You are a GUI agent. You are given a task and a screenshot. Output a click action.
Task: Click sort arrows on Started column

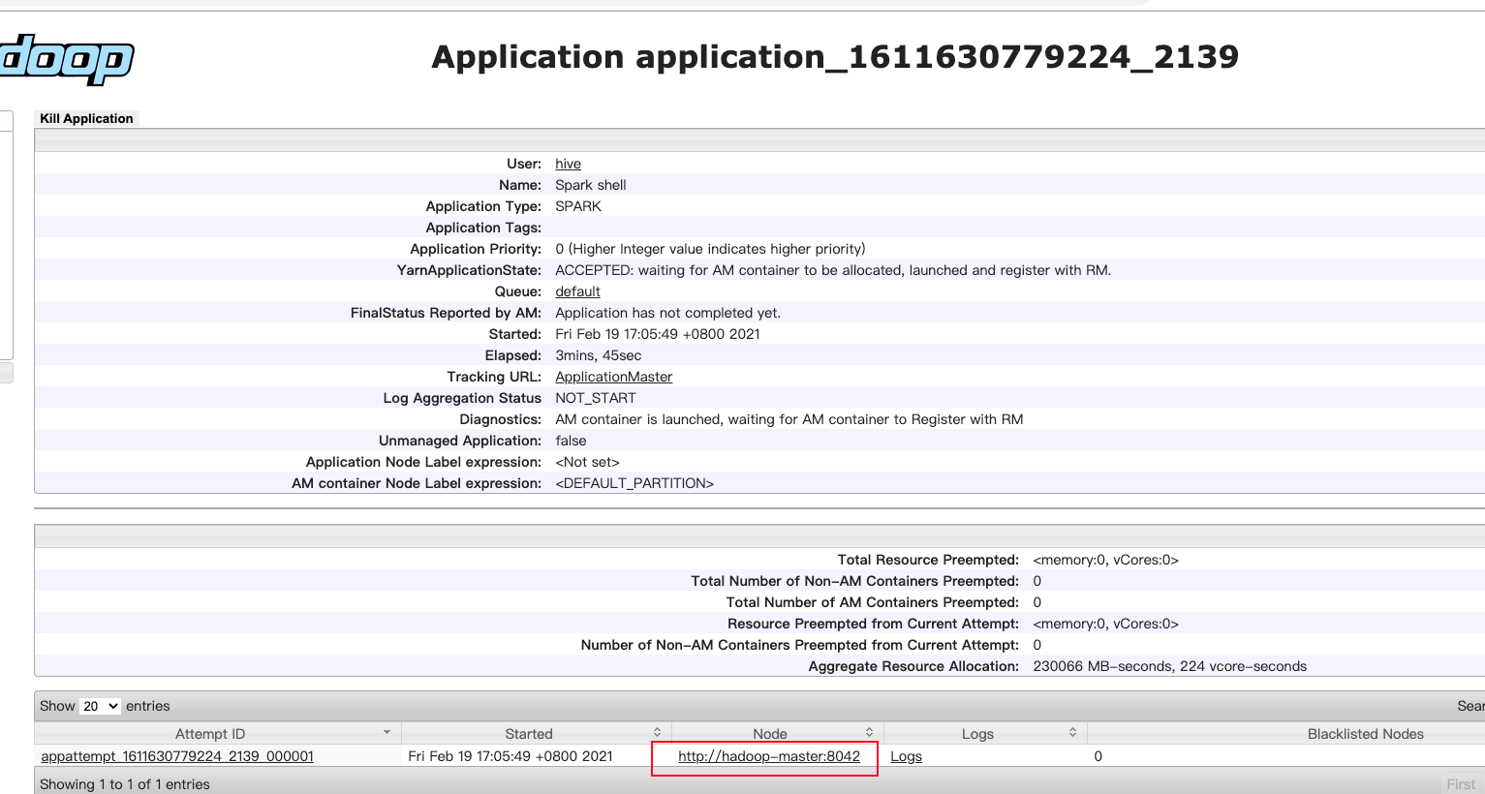click(657, 733)
